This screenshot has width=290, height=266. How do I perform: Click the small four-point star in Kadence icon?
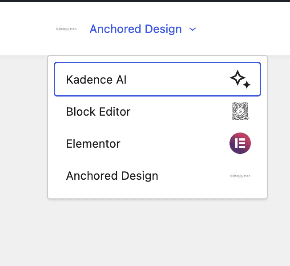coord(246,85)
